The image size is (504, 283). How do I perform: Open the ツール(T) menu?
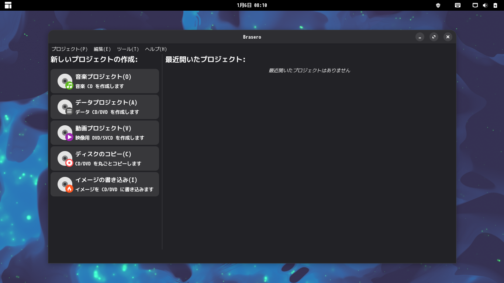[x=128, y=49]
